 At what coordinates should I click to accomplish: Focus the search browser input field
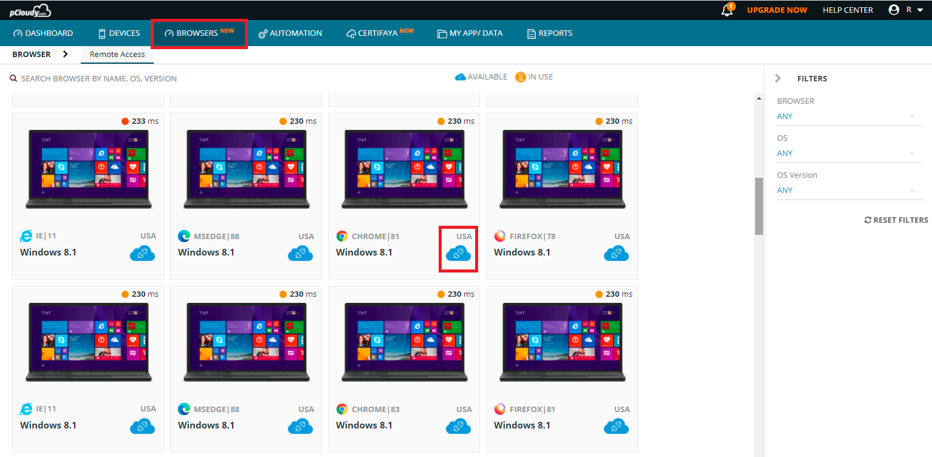pos(99,79)
